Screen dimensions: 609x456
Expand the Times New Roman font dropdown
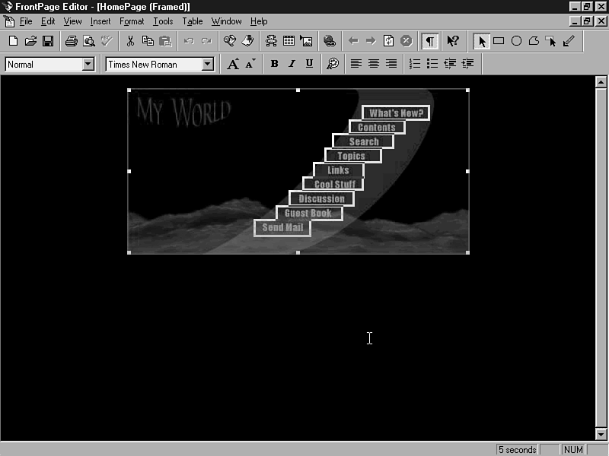[207, 65]
